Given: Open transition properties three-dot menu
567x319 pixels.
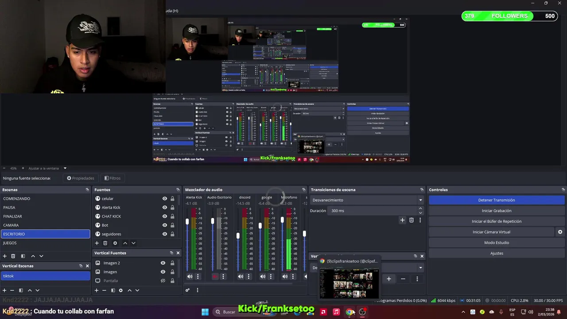Looking at the screenshot, I should click(420, 220).
